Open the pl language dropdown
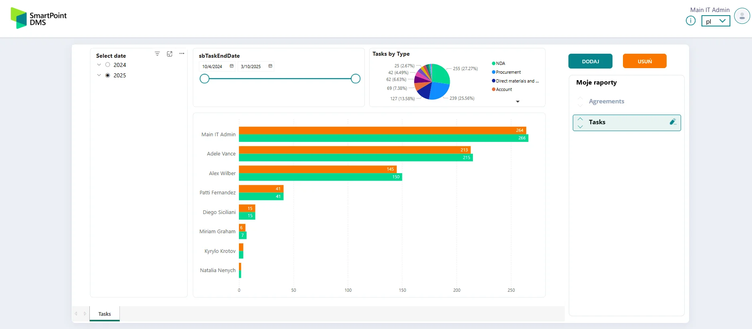The width and height of the screenshot is (752, 329). point(716,21)
